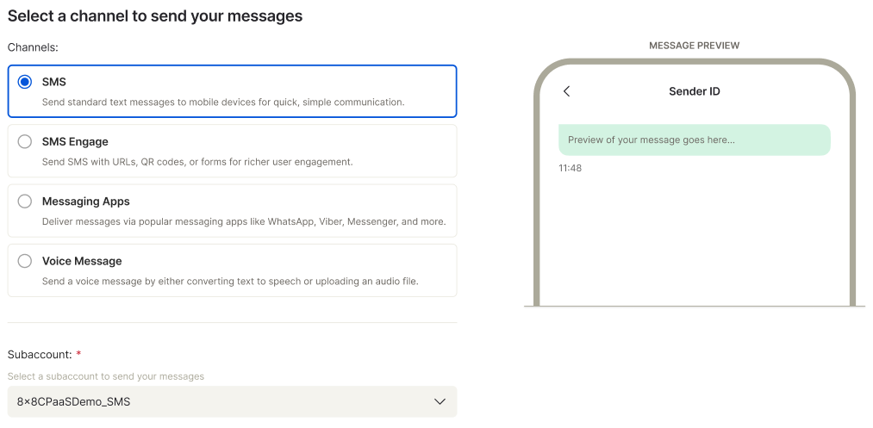Click the Subaccount dropdown chevron arrow
The image size is (873, 428).
click(x=440, y=401)
